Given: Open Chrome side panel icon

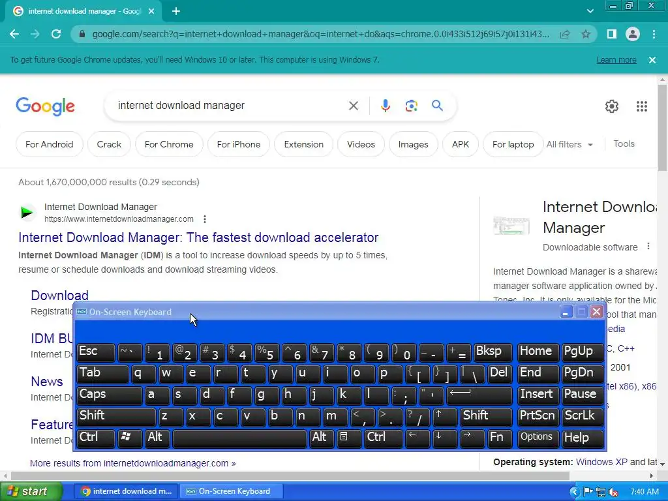Looking at the screenshot, I should tap(611, 34).
